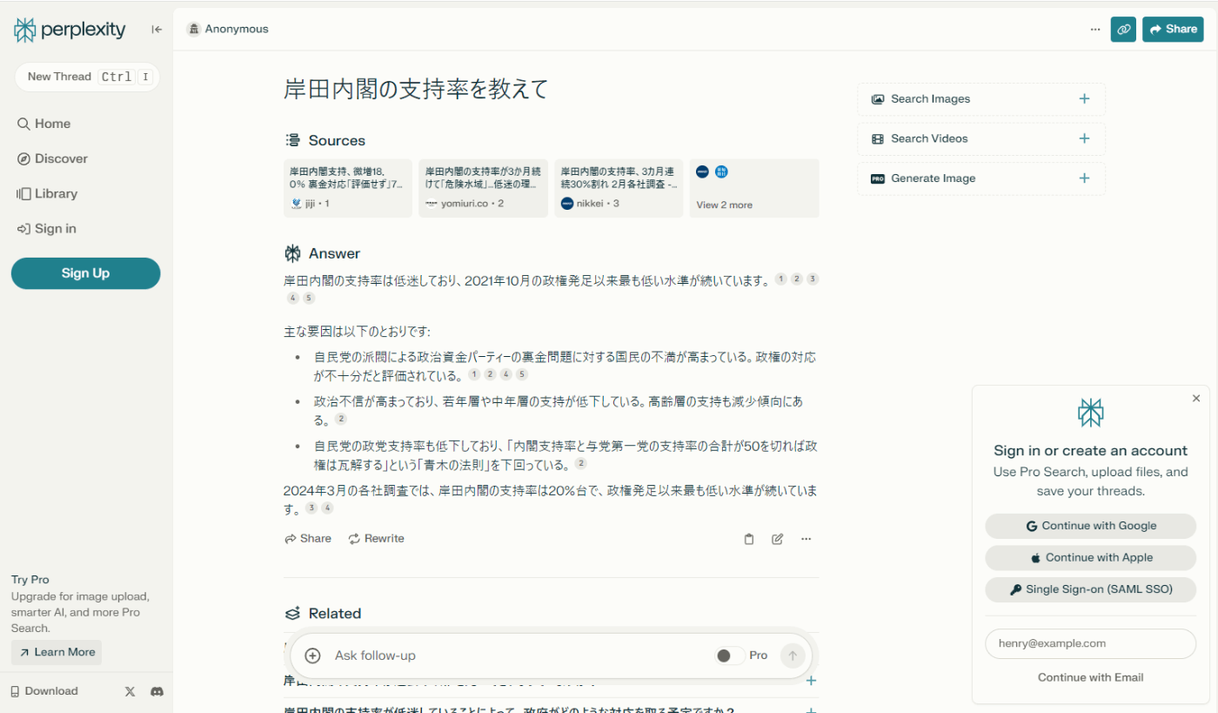Image resolution: width=1218 pixels, height=713 pixels.
Task: Go to Home in sidebar
Action: [x=44, y=124]
